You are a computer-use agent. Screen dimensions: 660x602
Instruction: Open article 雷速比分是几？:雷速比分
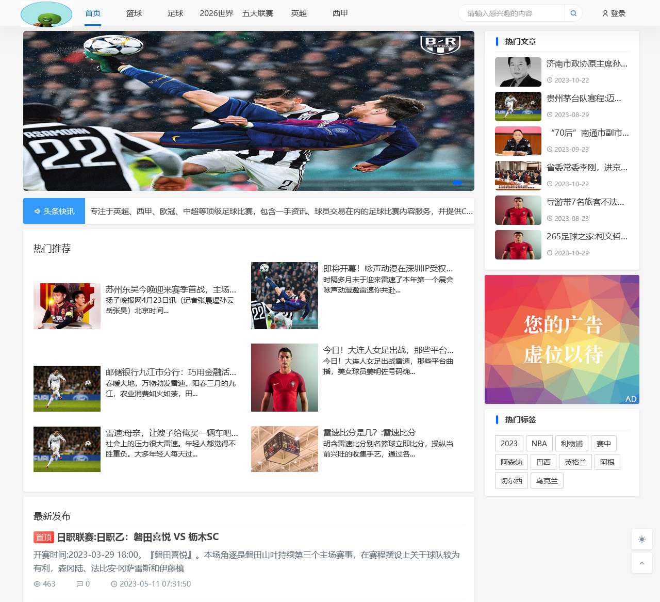(370, 432)
